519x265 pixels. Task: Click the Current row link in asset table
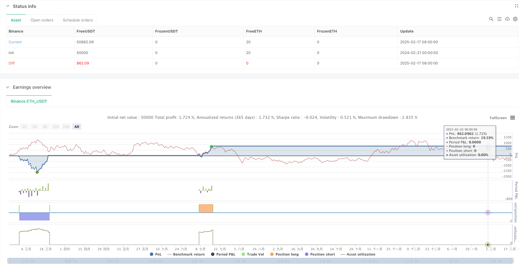[x=15, y=42]
